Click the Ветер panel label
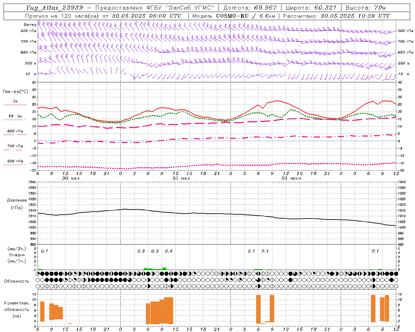415x332 pixels. click(30, 25)
